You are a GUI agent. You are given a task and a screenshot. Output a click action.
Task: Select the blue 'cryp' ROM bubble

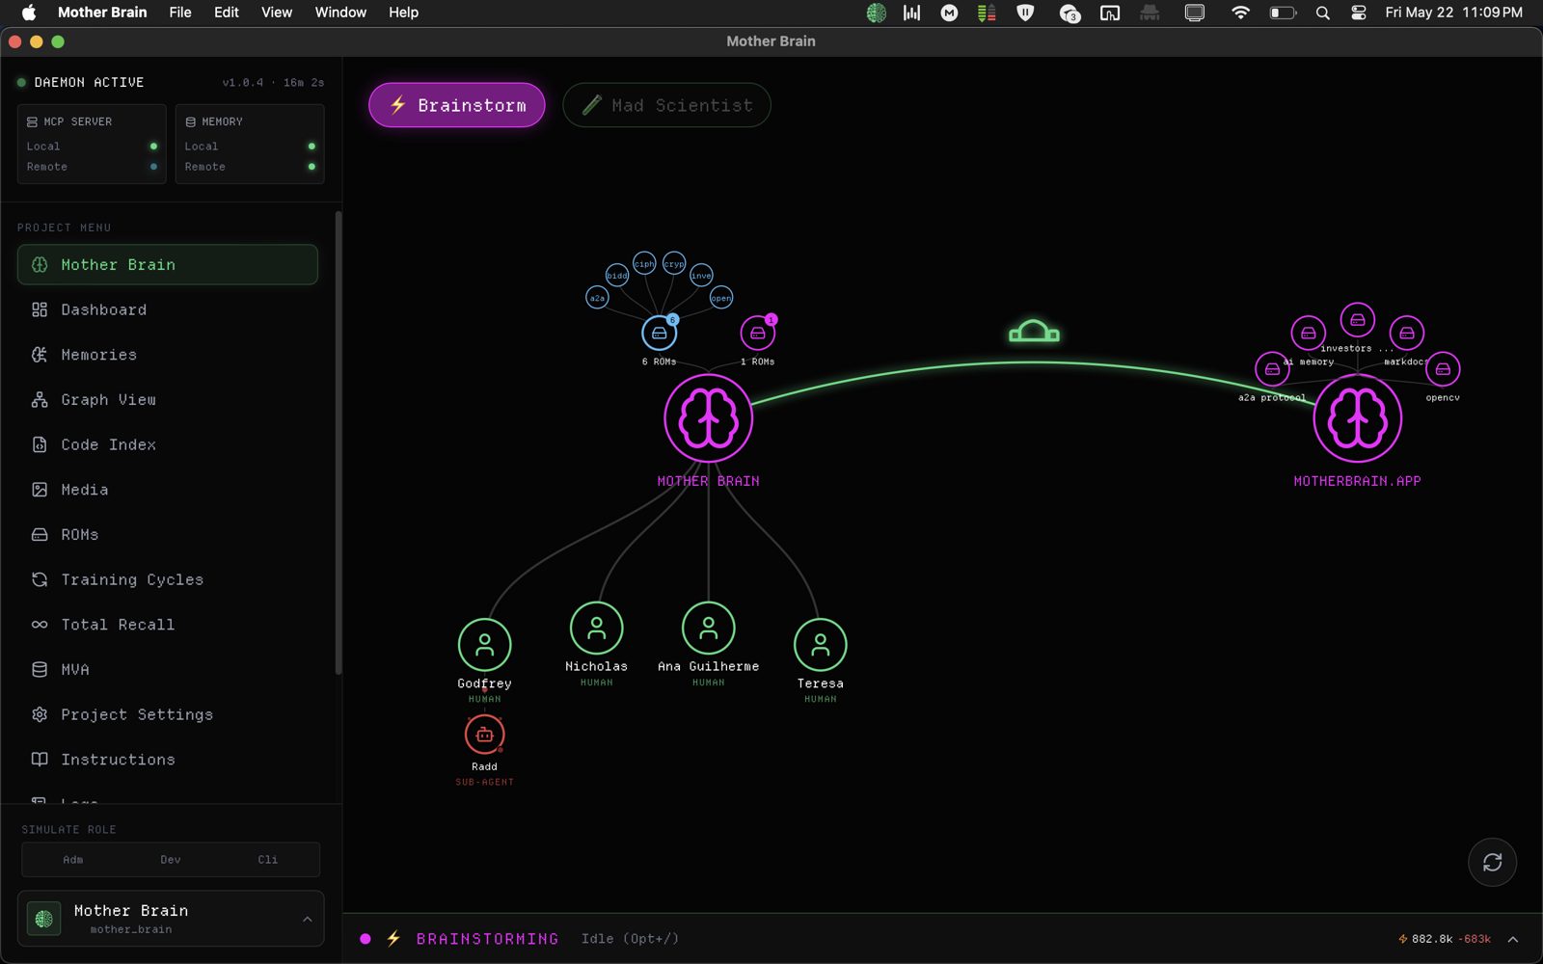[674, 263]
